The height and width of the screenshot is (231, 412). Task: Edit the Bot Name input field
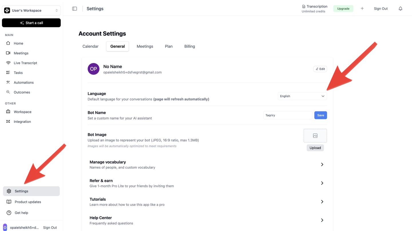click(288, 115)
